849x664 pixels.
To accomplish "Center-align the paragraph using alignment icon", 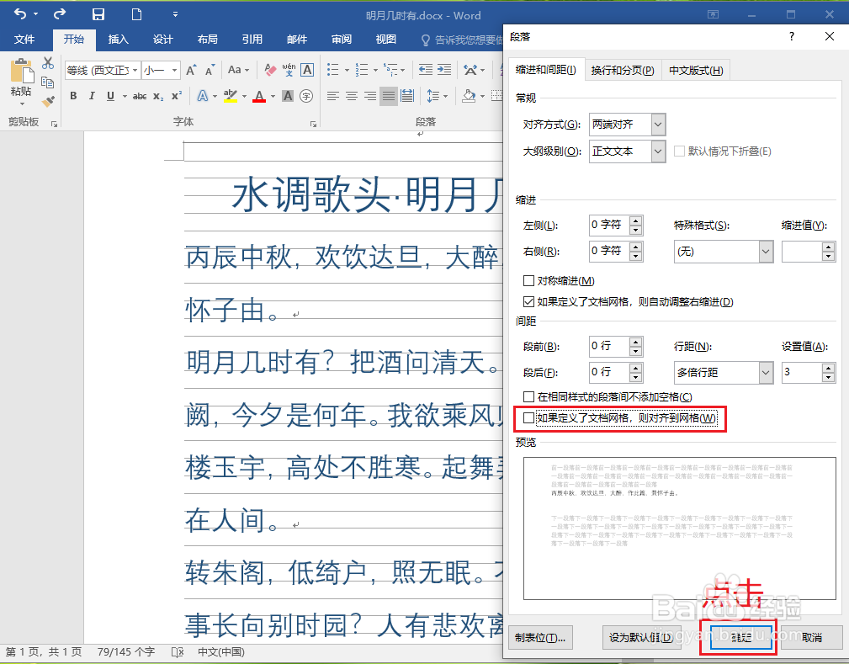I will pos(351,96).
